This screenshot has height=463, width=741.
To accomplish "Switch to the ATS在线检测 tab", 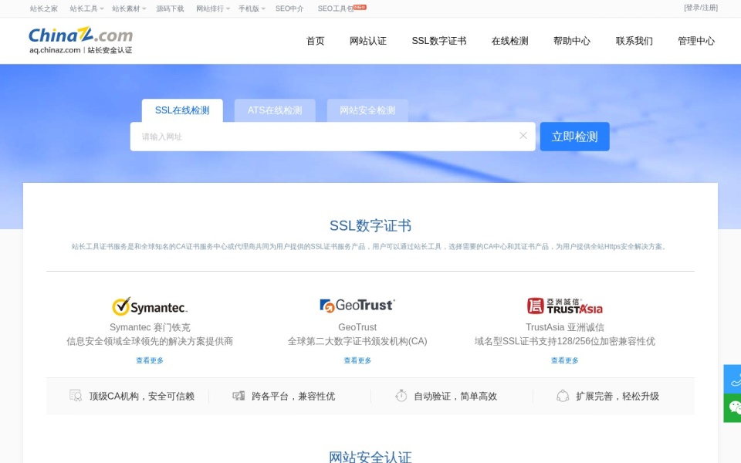I will (275, 110).
